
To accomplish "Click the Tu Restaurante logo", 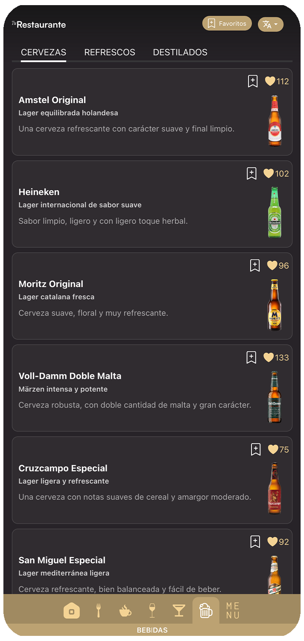I will click(39, 24).
